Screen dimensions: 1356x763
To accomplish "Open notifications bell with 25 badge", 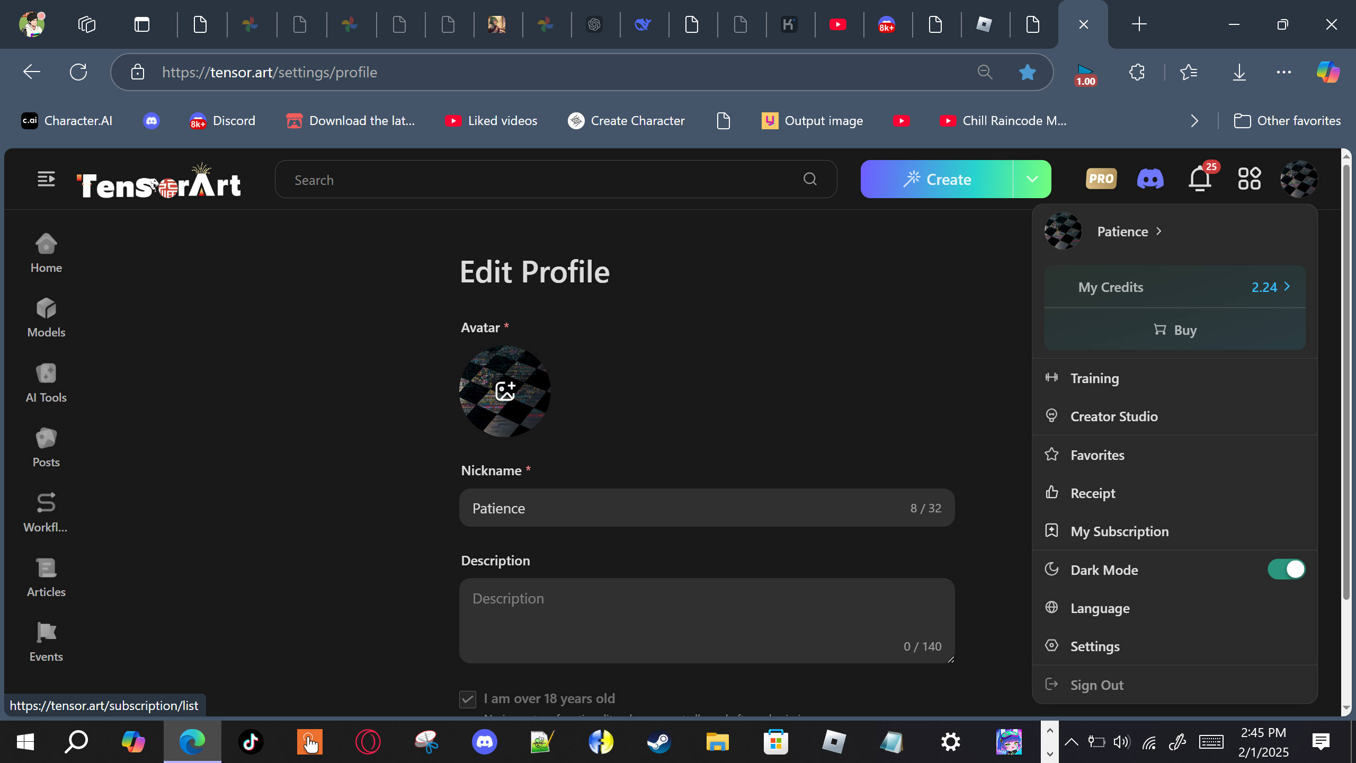I will (1200, 179).
